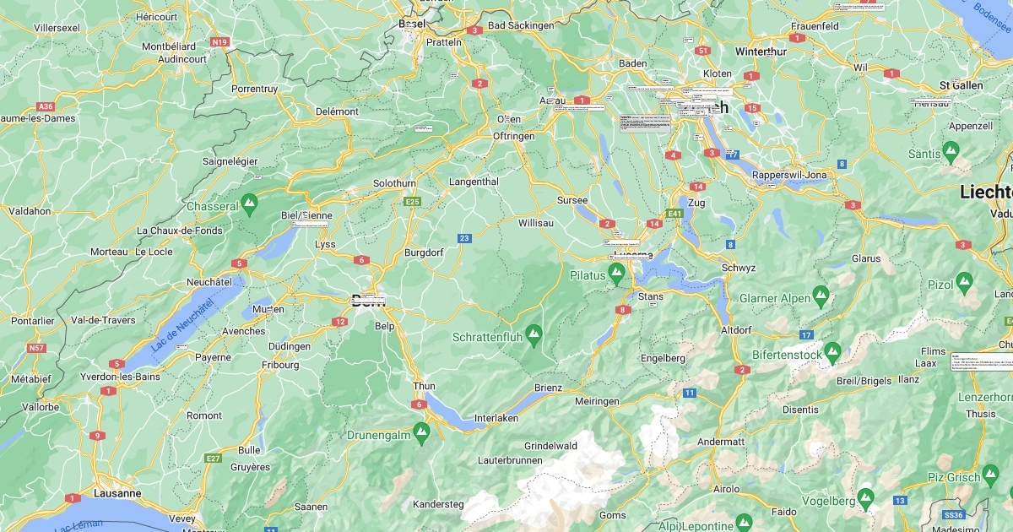
Task: Select the Chasseral mountain icon
Action: pos(249,204)
